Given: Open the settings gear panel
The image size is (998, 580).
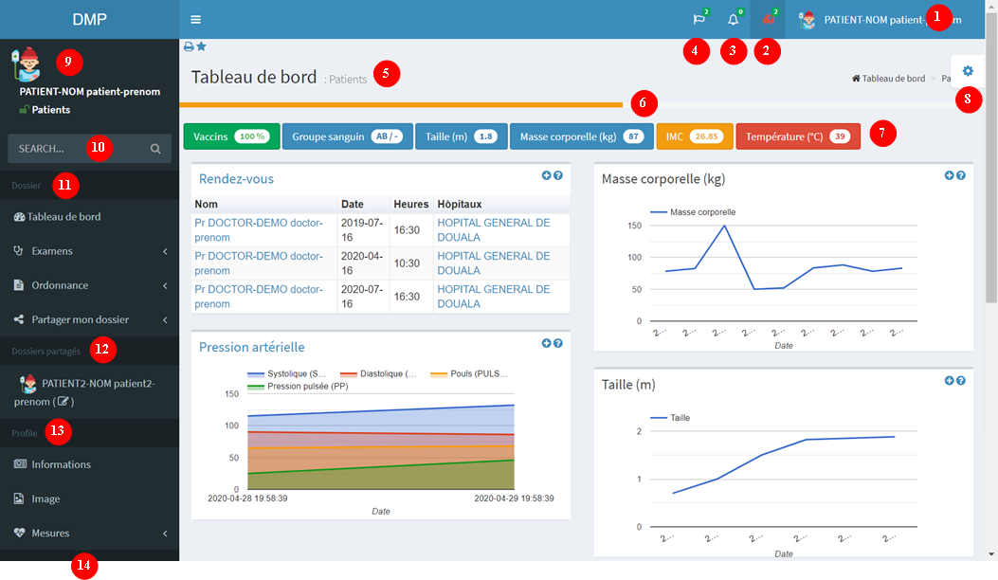Looking at the screenshot, I should click(968, 71).
